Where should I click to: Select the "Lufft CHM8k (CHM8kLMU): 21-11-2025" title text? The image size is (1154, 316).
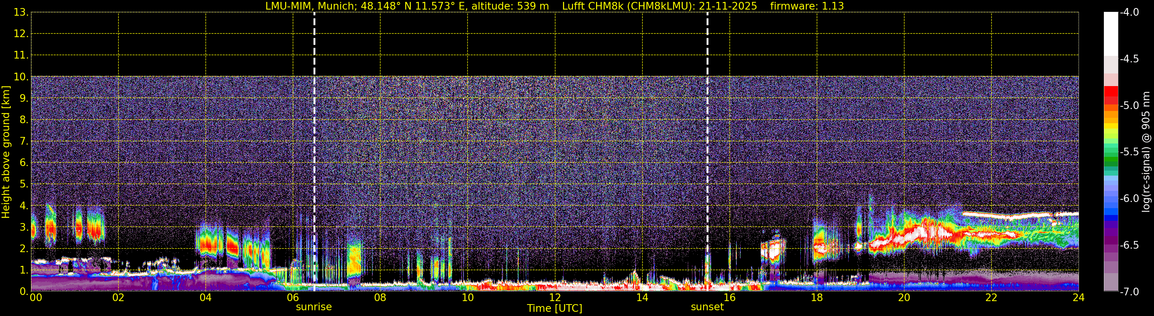(659, 6)
